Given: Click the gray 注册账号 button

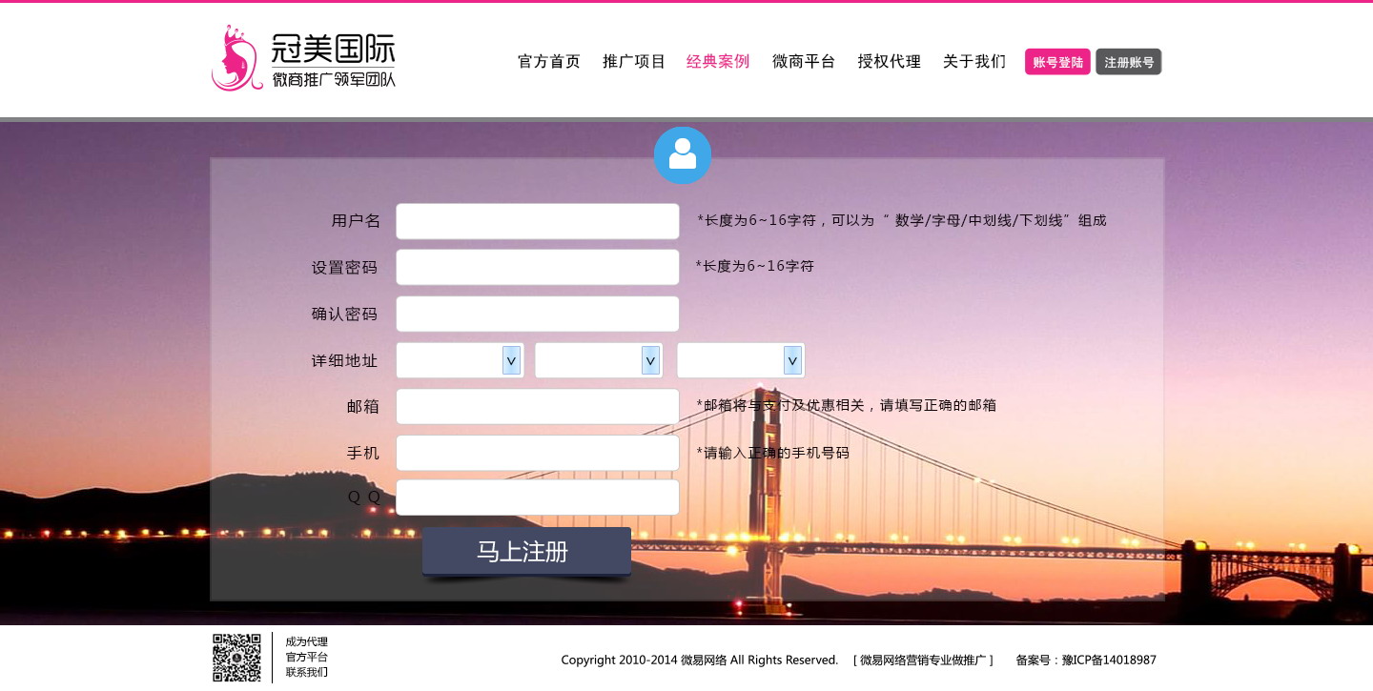Looking at the screenshot, I should 1129,62.
